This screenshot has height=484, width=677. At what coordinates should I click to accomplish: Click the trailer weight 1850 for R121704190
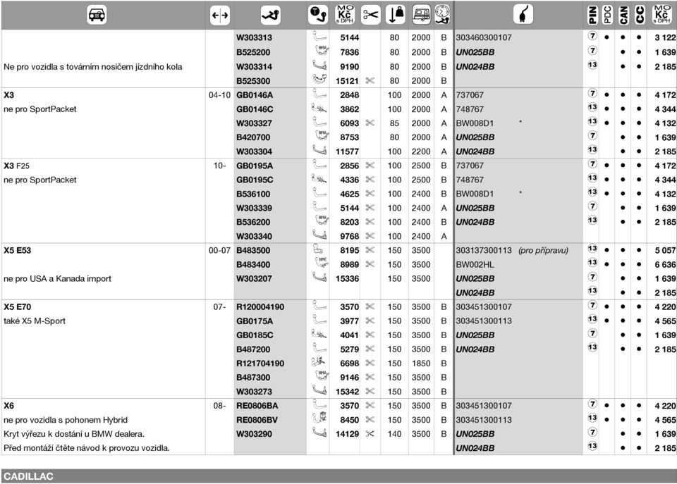pos(421,364)
